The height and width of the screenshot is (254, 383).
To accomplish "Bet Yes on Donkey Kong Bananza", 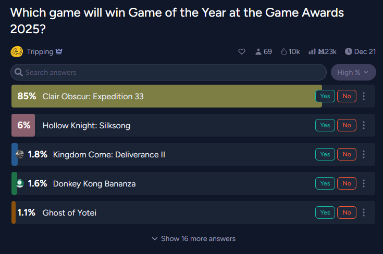I will 325,183.
